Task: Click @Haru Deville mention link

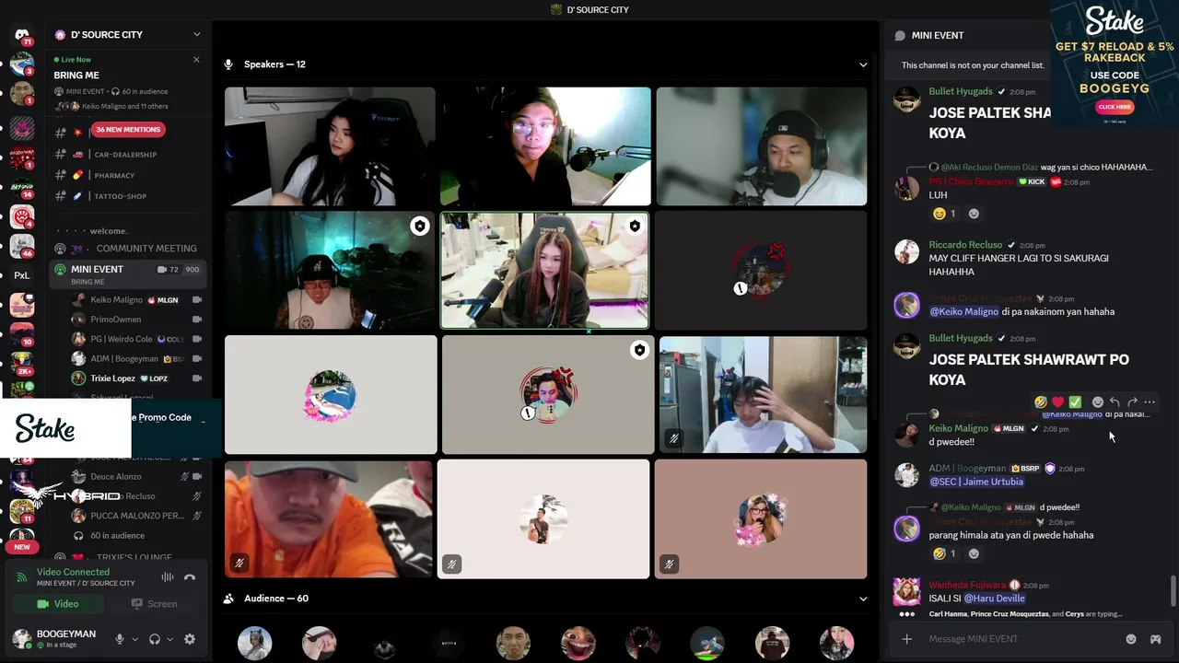Action: point(994,599)
